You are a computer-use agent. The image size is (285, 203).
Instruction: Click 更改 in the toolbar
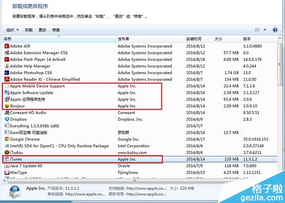click(x=42, y=30)
